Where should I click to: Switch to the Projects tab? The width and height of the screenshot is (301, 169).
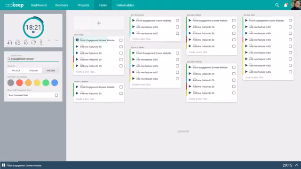(x=83, y=5)
